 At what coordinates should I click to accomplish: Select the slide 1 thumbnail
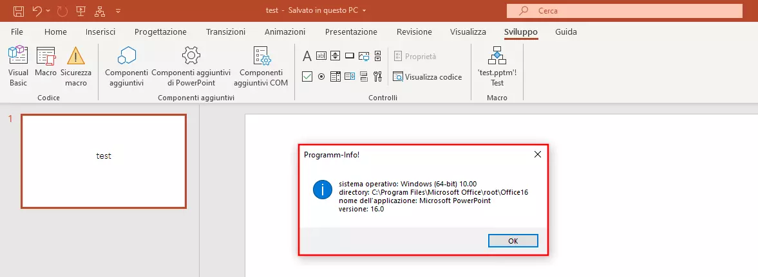[104, 161]
